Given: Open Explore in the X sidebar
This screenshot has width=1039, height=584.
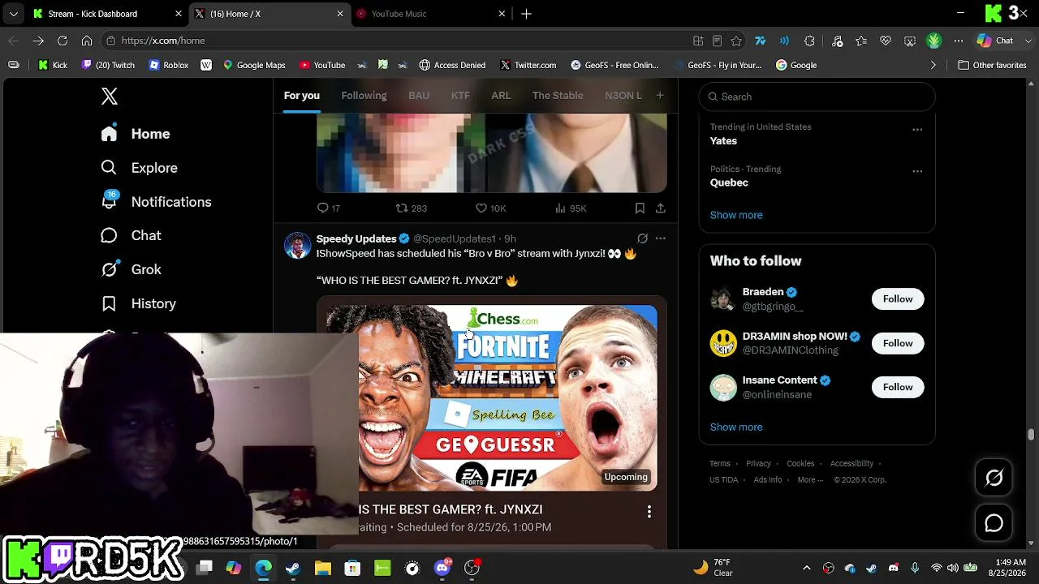Looking at the screenshot, I should pos(139,168).
